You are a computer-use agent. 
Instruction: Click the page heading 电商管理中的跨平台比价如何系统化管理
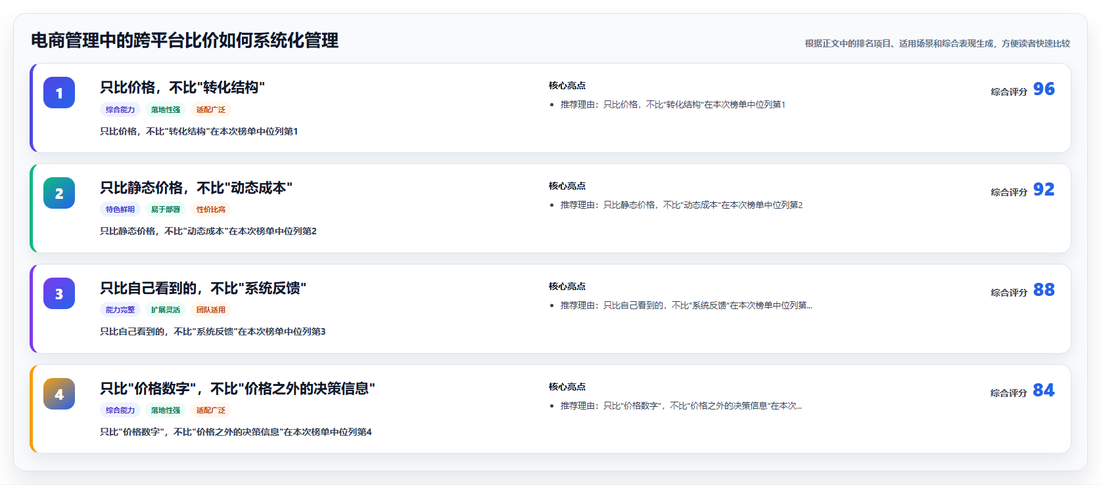(185, 41)
